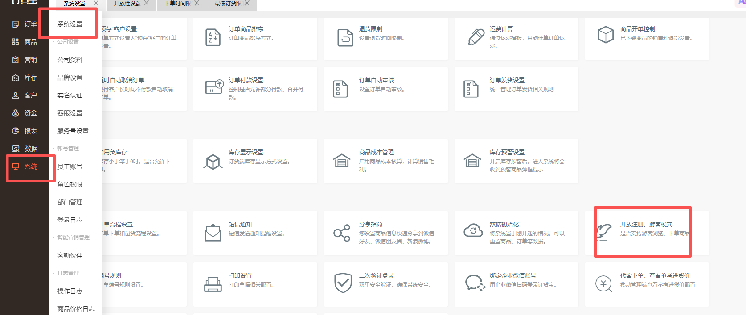Open the 开放注册、游客模式 setting title
746x315 pixels.
[x=647, y=224]
